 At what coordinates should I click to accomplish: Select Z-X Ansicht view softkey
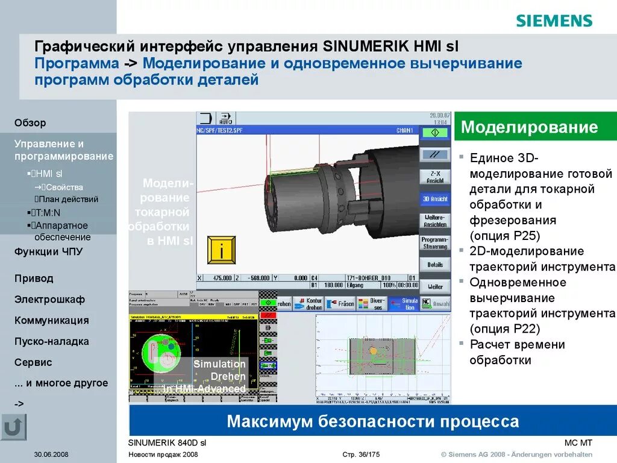(x=435, y=177)
